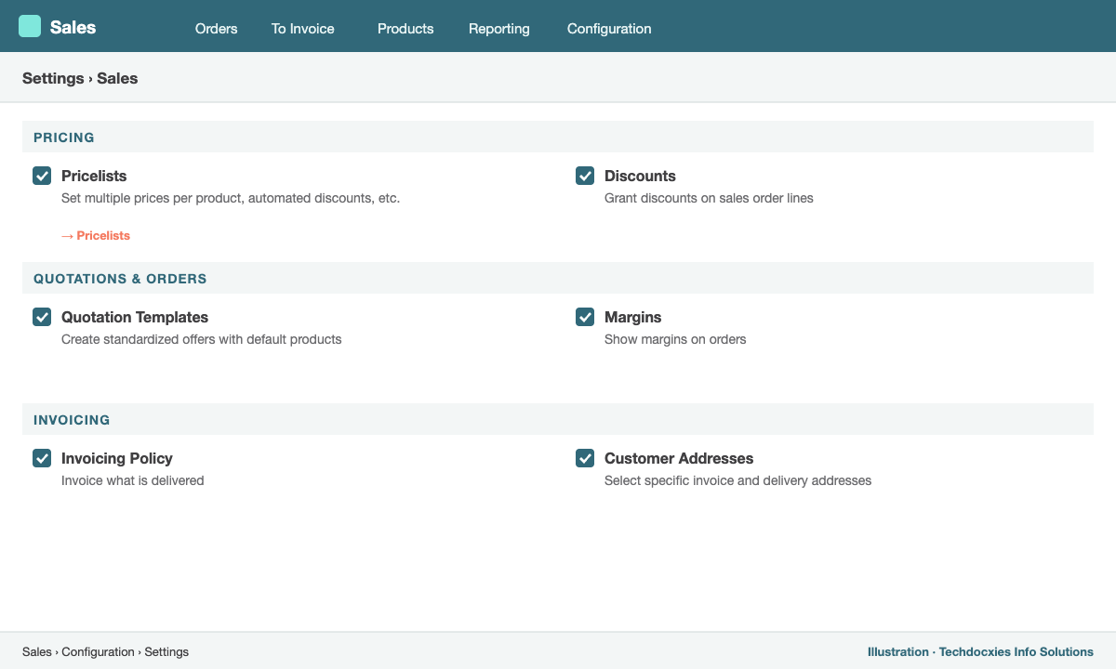This screenshot has width=1116, height=669.
Task: Open the To Invoice menu
Action: pos(303,29)
